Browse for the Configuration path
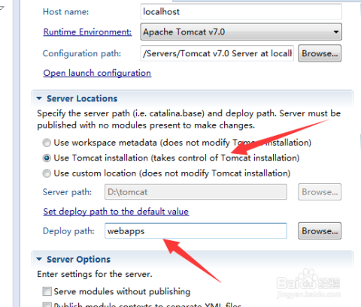Image resolution: width=361 pixels, height=307 pixels. tap(320, 53)
